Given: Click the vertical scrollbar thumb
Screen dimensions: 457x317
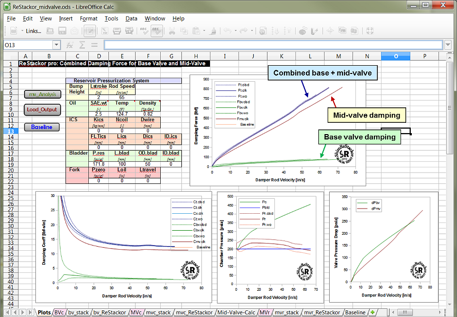Looking at the screenshot, I should click(449, 108).
